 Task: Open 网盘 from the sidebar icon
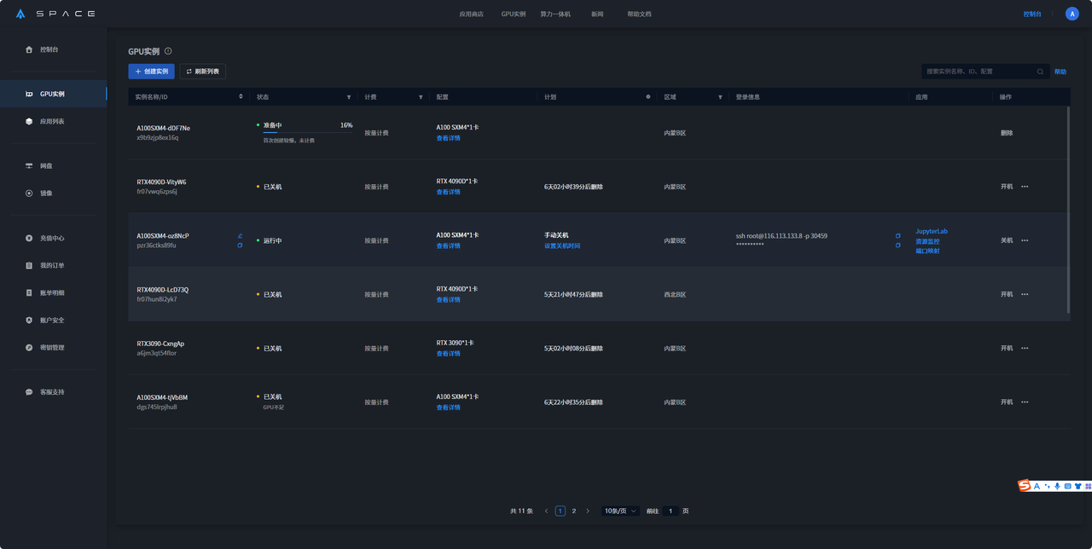pyautogui.click(x=29, y=165)
